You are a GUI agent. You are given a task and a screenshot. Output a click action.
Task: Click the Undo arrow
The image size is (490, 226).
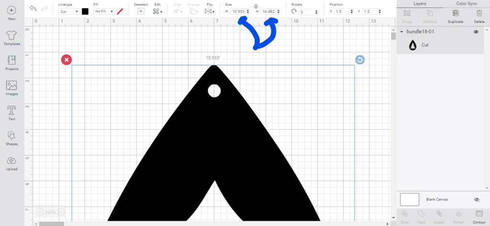click(x=33, y=9)
